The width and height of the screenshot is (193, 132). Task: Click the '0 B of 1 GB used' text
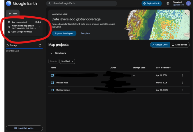pos(12,51)
